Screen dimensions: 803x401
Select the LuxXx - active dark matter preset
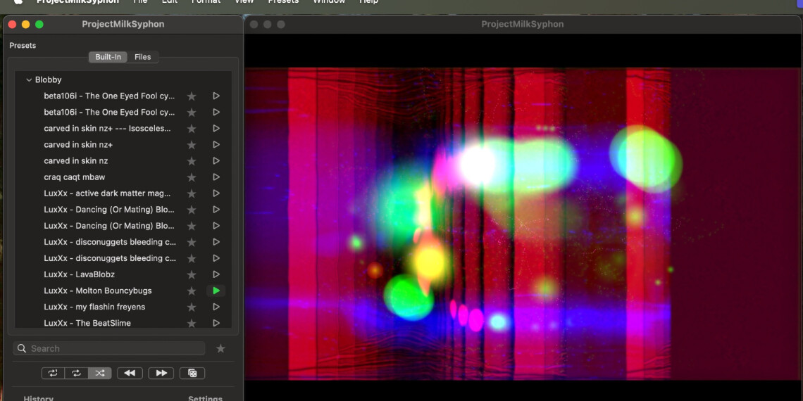(x=108, y=193)
